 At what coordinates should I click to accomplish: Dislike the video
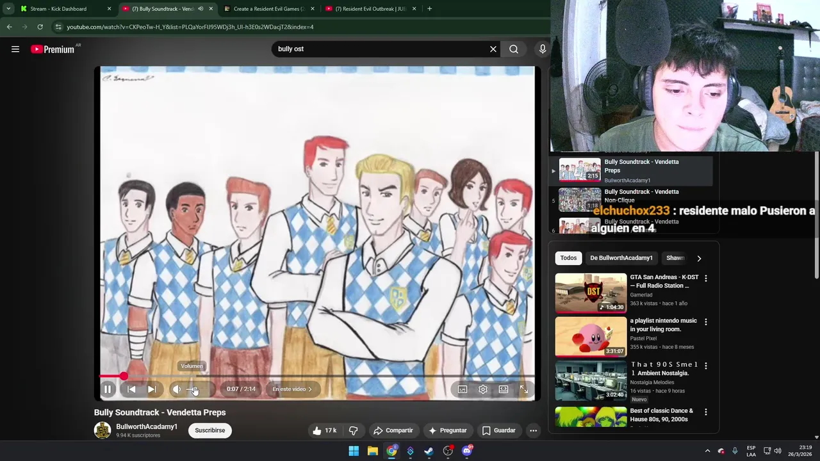[353, 430]
